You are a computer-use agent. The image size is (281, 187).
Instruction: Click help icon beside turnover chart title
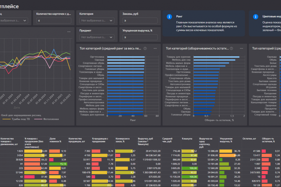pyautogui.click(x=232, y=49)
